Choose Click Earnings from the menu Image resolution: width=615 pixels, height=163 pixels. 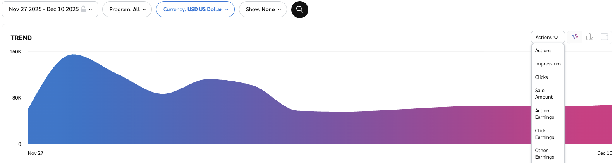tap(545, 134)
